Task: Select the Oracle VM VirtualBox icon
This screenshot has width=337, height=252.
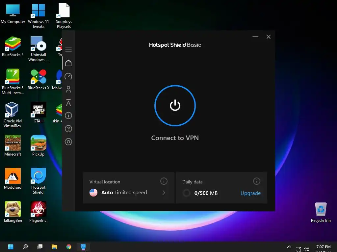Action: point(13,115)
